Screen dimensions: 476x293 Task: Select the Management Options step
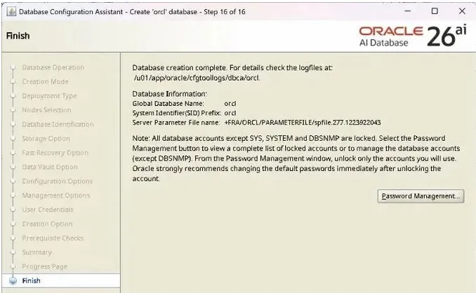point(56,196)
